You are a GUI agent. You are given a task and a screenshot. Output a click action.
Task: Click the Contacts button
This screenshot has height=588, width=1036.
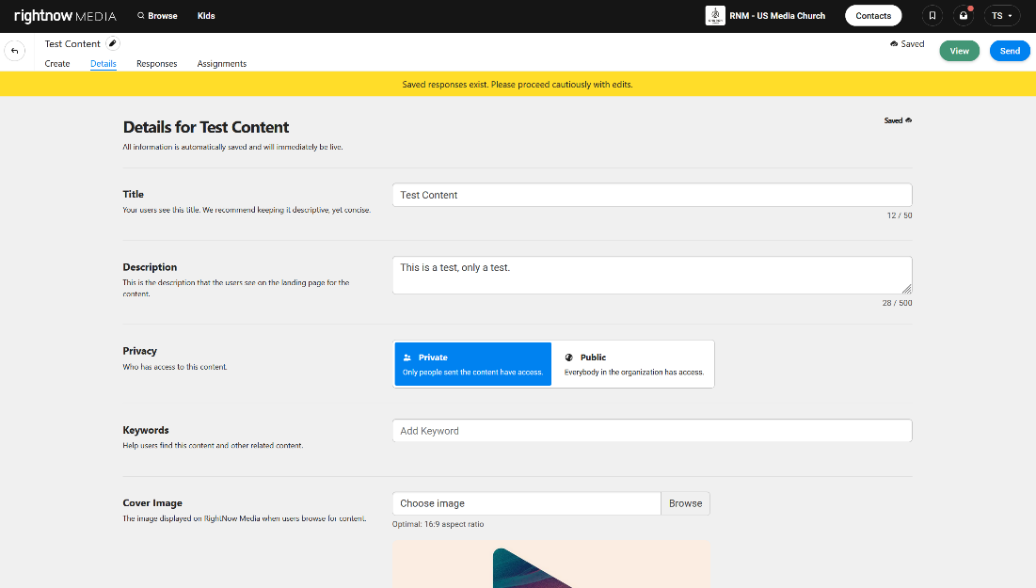pos(872,15)
